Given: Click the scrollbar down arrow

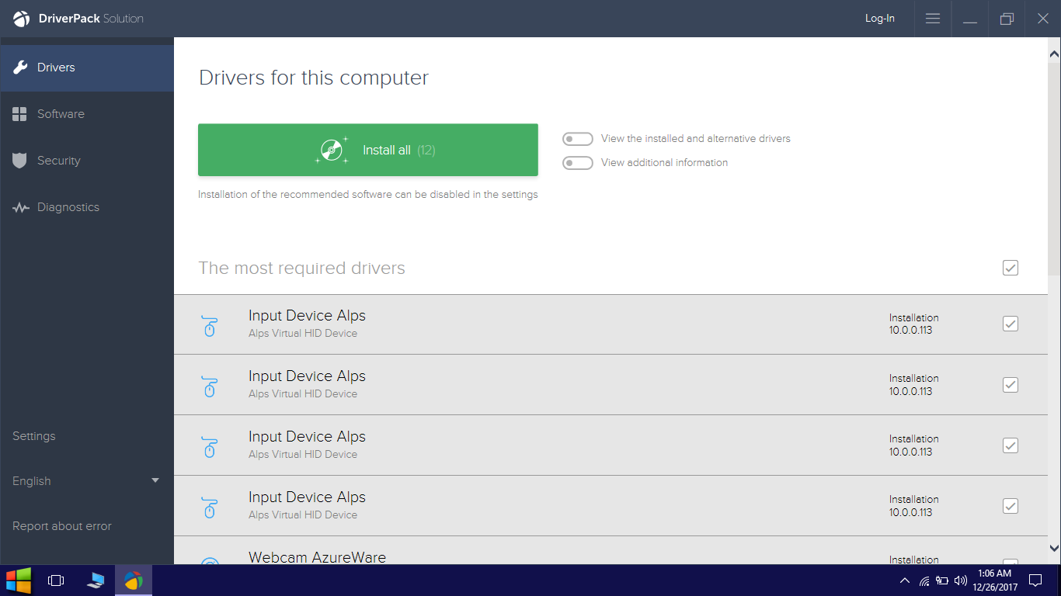Looking at the screenshot, I should (1055, 548).
